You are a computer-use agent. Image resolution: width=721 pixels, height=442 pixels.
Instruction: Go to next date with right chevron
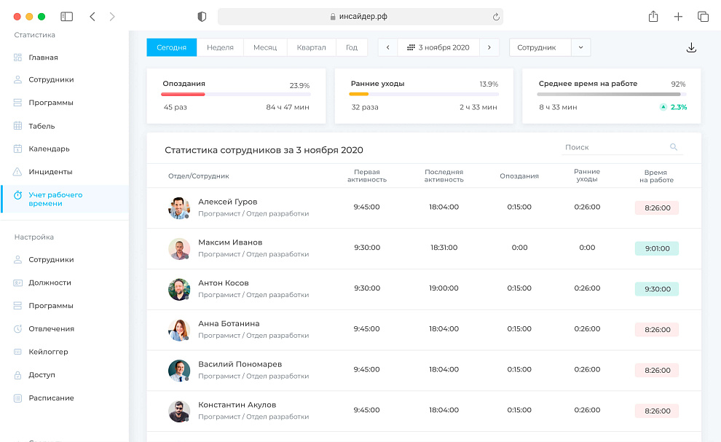point(489,47)
